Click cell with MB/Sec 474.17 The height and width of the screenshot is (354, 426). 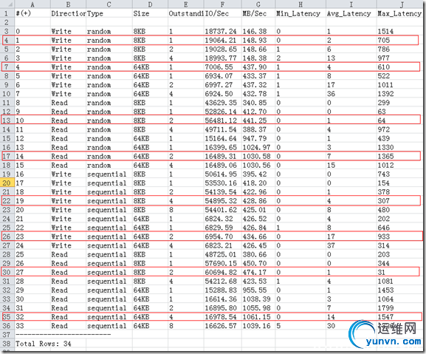pos(258,272)
